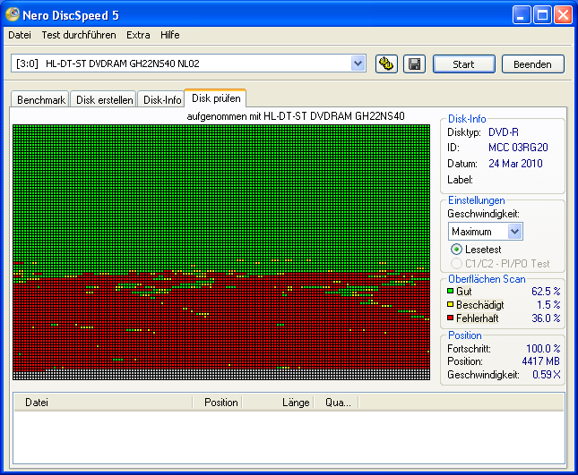Screen dimensions: 578x475
Task: Click the red Fehlerhaft legend swatch
Action: [450, 318]
